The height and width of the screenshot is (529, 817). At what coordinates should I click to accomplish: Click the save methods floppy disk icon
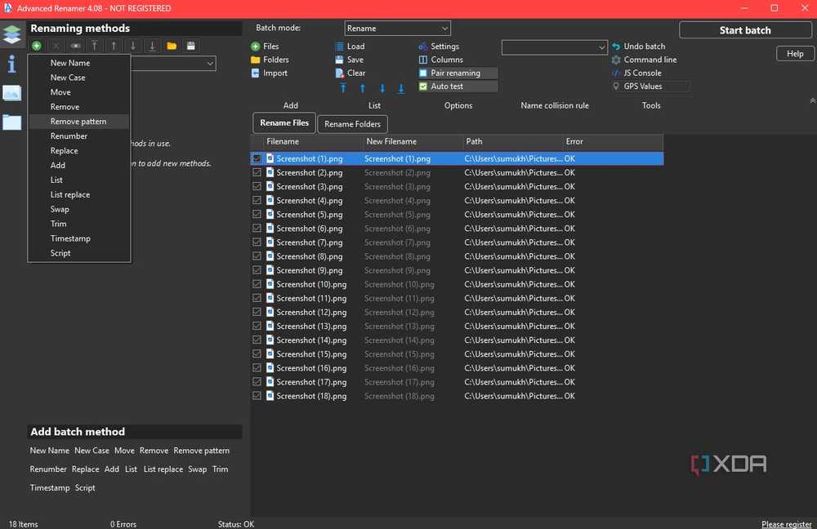pyautogui.click(x=191, y=46)
